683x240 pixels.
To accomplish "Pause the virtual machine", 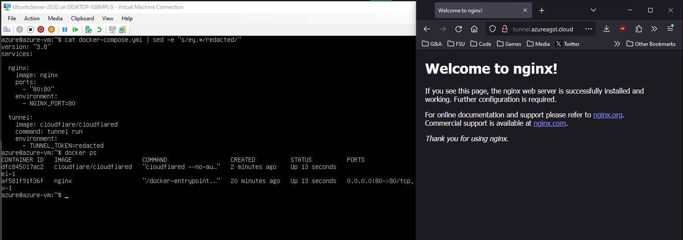I will coord(65,30).
